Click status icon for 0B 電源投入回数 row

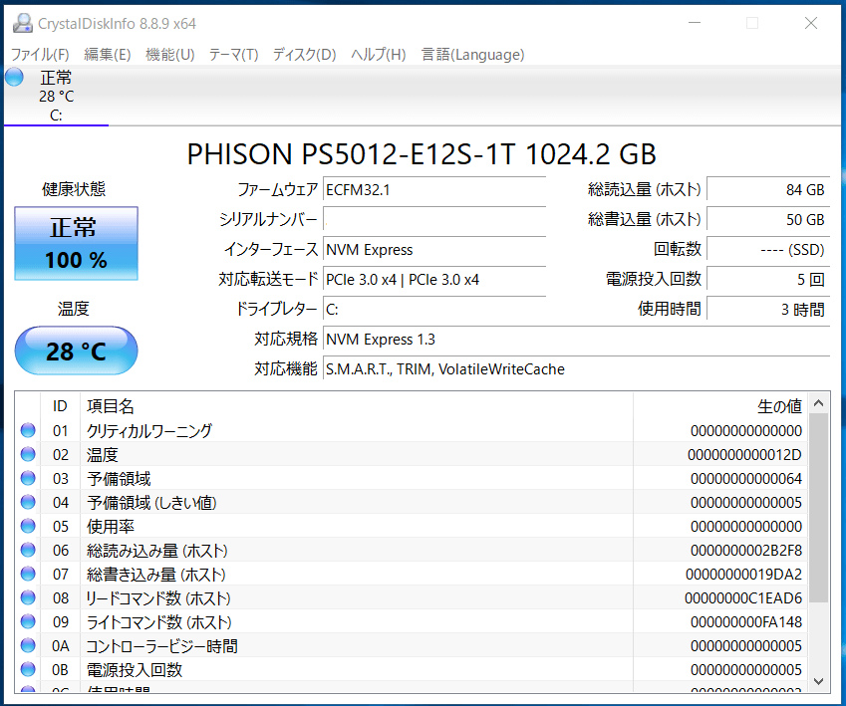point(28,669)
